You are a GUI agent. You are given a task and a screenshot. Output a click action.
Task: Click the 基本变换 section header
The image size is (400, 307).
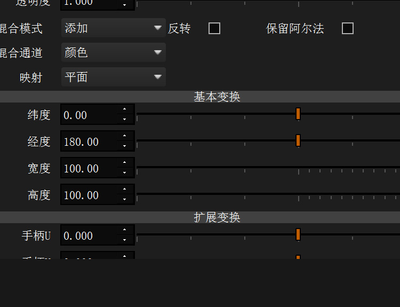tap(200, 97)
